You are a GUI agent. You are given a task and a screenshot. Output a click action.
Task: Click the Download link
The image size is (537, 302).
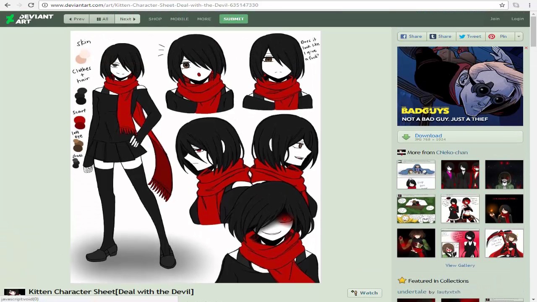click(428, 135)
